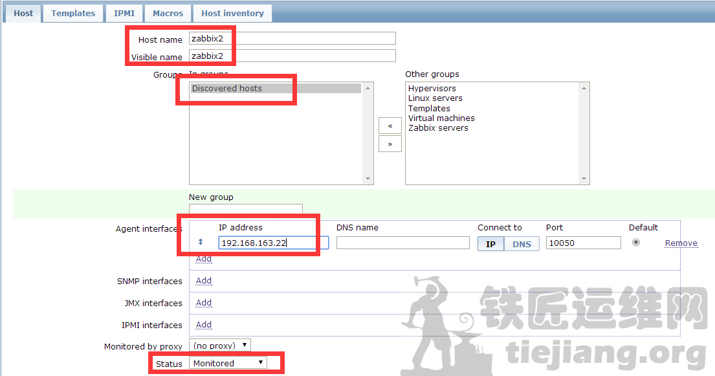Select the Default interface radio button
The height and width of the screenshot is (376, 715).
(635, 242)
